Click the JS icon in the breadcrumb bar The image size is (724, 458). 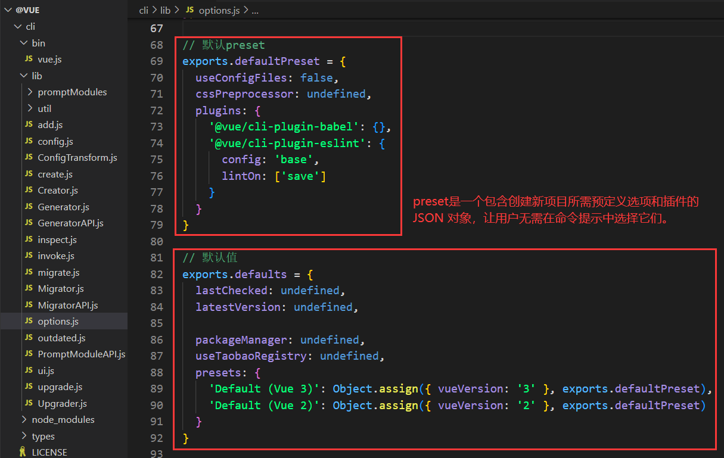coord(190,10)
